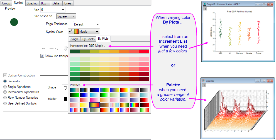Click the Size value field showing 6

point(51,10)
